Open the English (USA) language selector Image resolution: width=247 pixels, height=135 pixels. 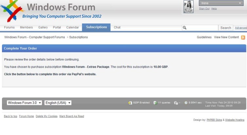[x=58, y=103]
